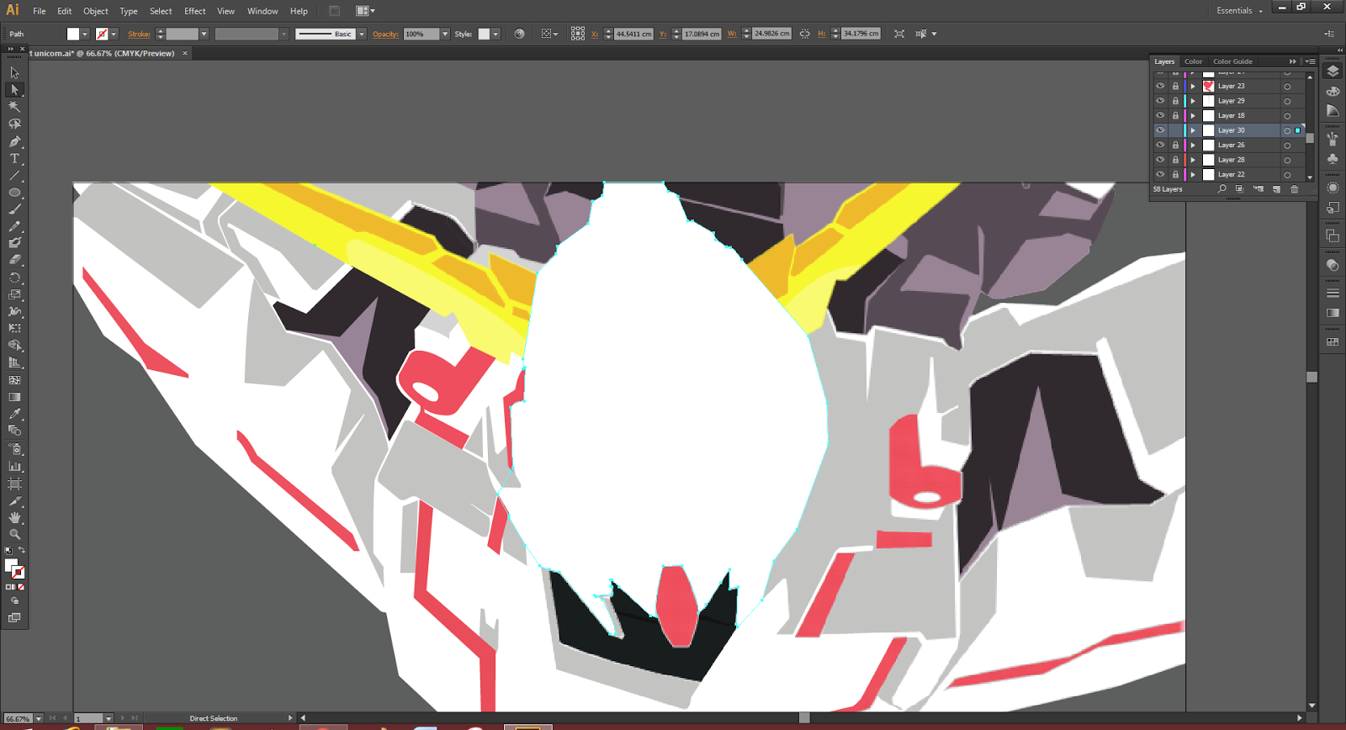Select the Gradient tool
This screenshot has height=730, width=1346.
click(14, 397)
